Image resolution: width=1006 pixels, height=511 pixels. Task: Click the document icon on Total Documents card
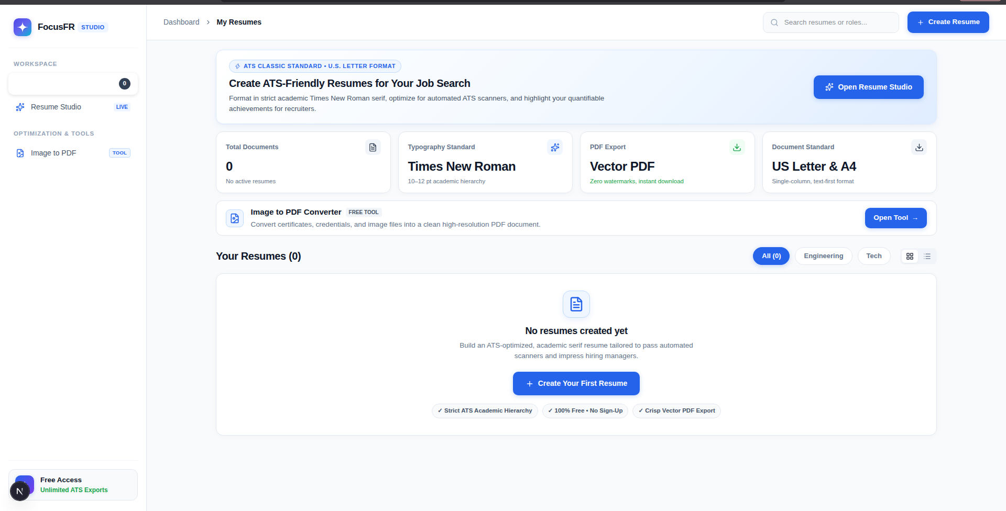coord(373,148)
